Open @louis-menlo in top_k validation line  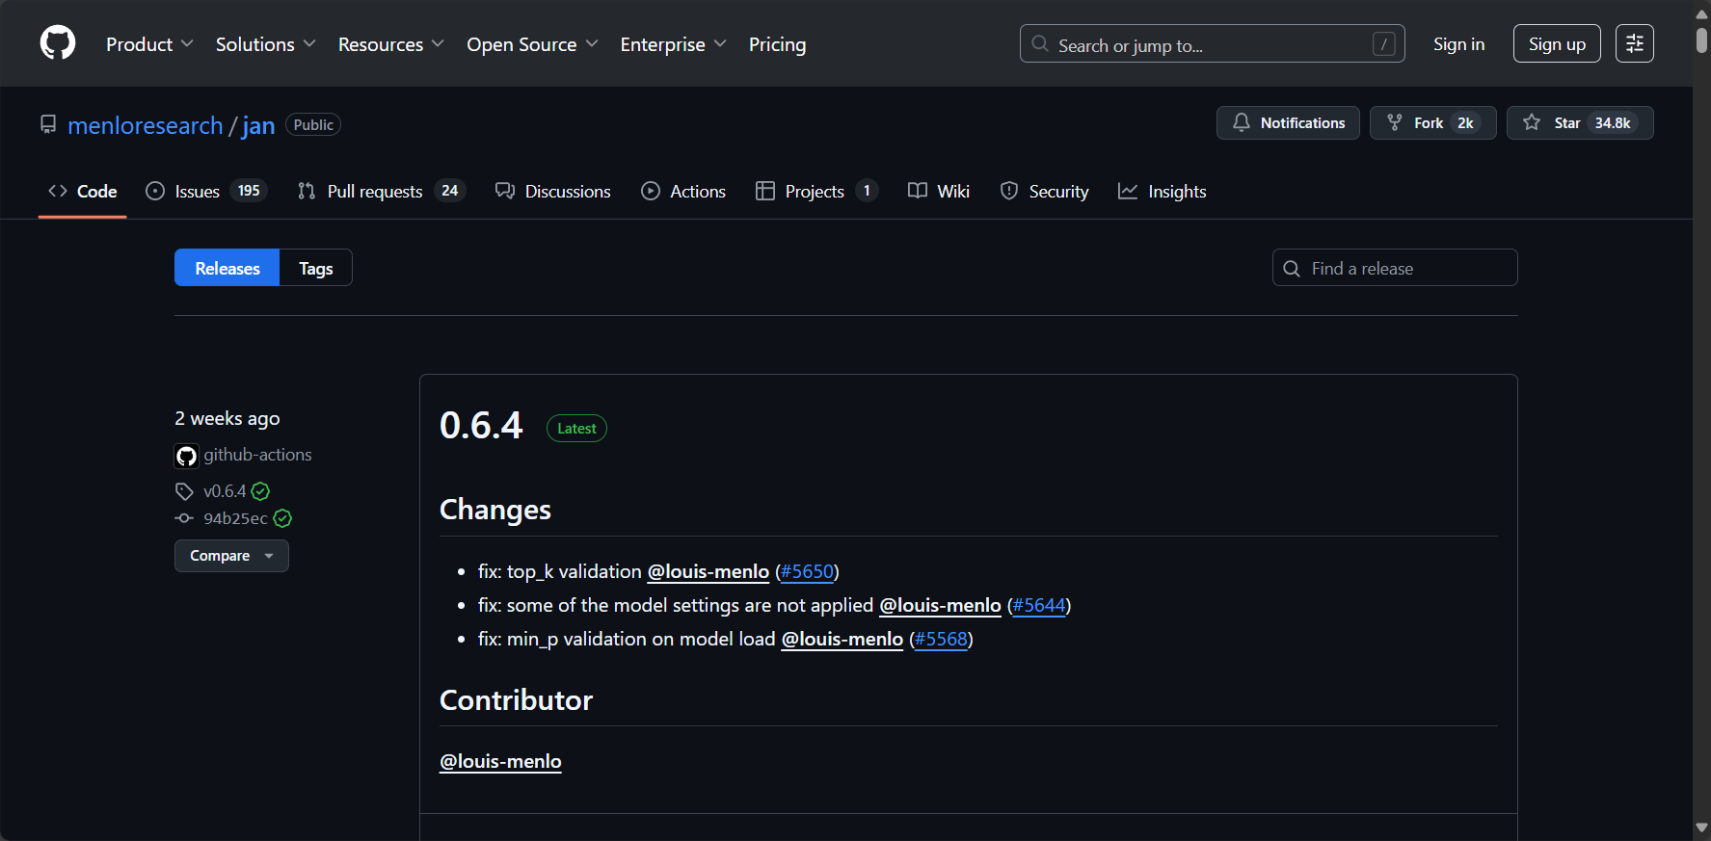pos(708,571)
